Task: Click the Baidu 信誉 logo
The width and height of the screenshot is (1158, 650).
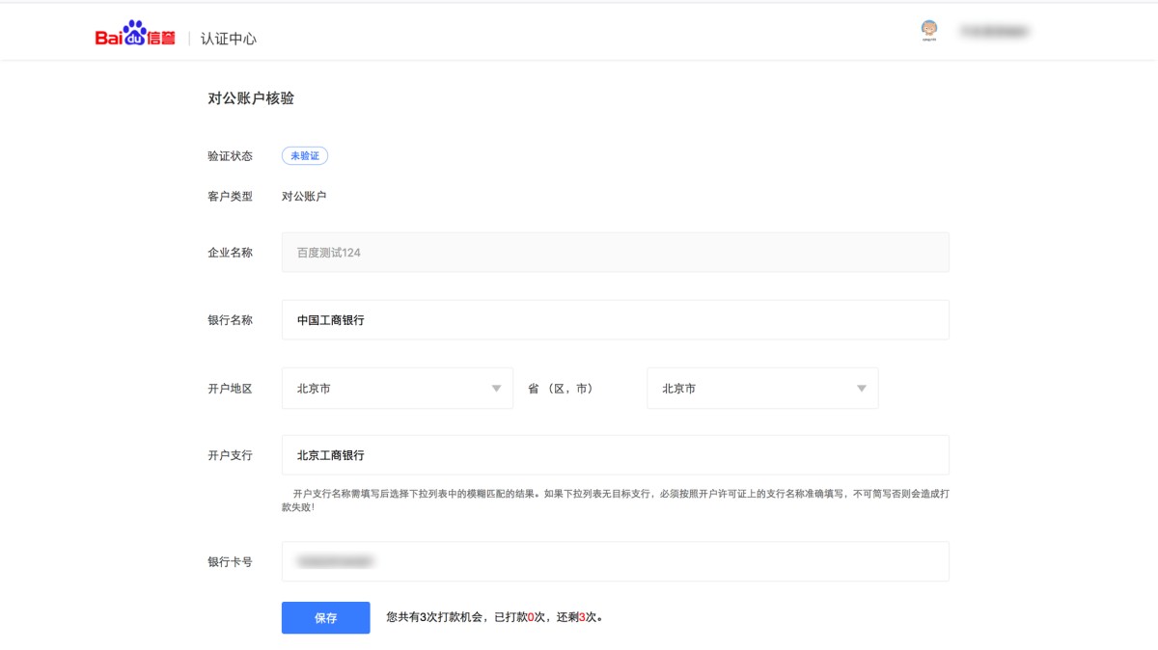Action: point(135,36)
